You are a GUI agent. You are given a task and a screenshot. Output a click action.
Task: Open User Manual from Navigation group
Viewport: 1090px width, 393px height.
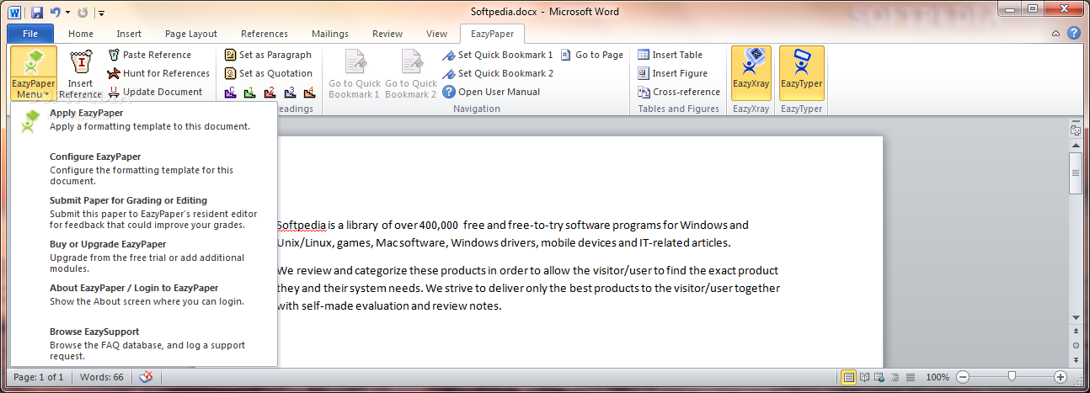coord(491,92)
